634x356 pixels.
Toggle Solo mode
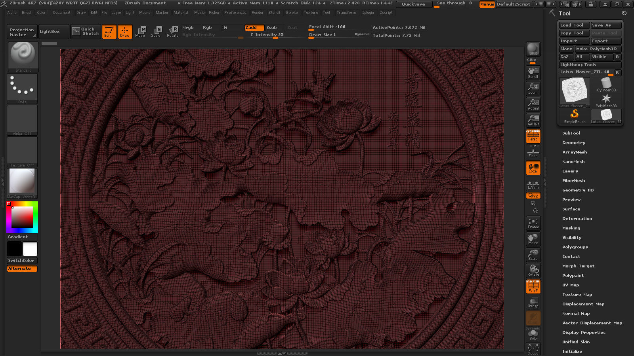533,334
